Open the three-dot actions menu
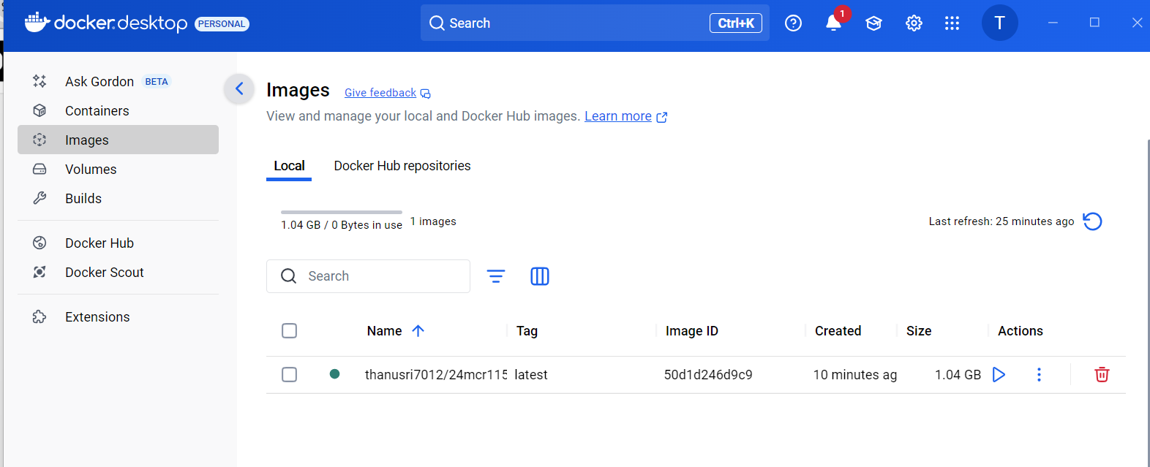1150x467 pixels. (1039, 375)
